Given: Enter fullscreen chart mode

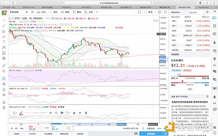Looking at the screenshot, I should pos(165,12).
